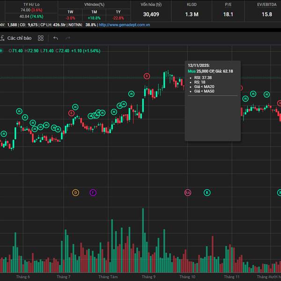Open the indicator templates grid icon
The width and height of the screenshot is (281, 281).
coord(41,38)
